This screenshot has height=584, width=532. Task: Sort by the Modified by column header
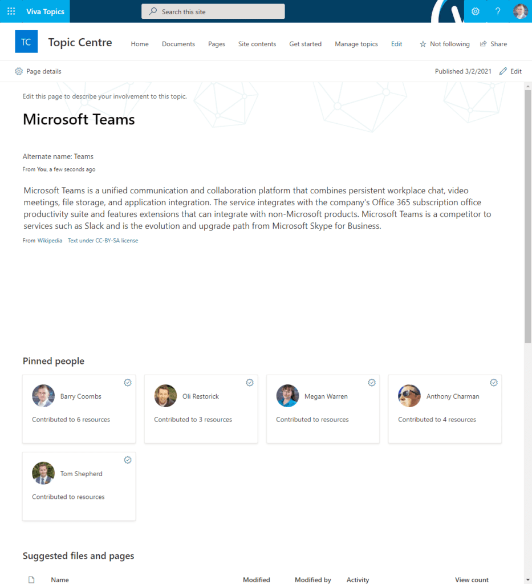[312, 580]
